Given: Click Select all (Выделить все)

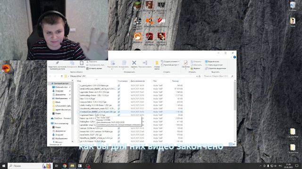Looking at the screenshot, I should [x=212, y=61].
